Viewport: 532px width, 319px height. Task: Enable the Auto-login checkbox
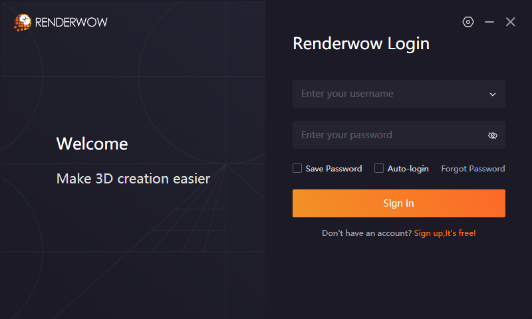(379, 168)
